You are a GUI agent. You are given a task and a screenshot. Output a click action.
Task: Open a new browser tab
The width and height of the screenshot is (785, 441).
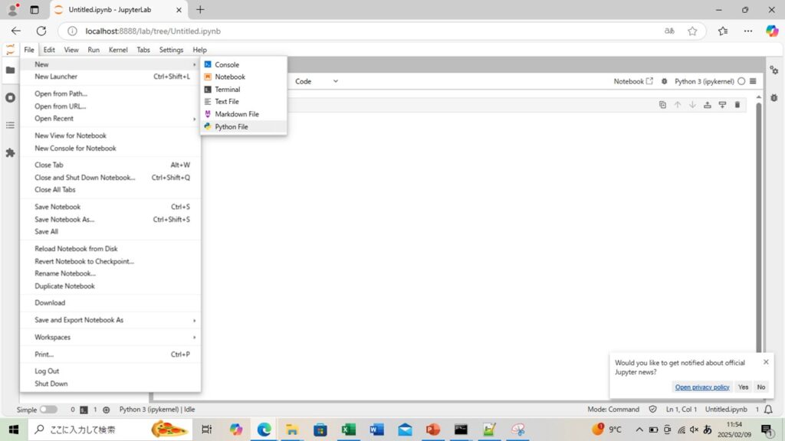(200, 9)
